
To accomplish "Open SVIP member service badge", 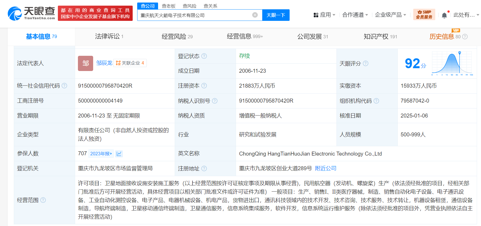I will click(424, 14).
